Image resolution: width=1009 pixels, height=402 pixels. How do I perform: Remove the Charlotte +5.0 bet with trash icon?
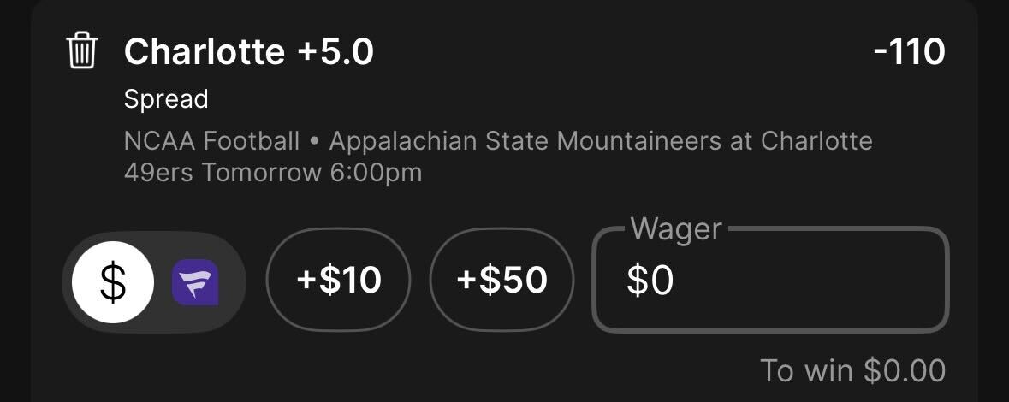click(81, 52)
